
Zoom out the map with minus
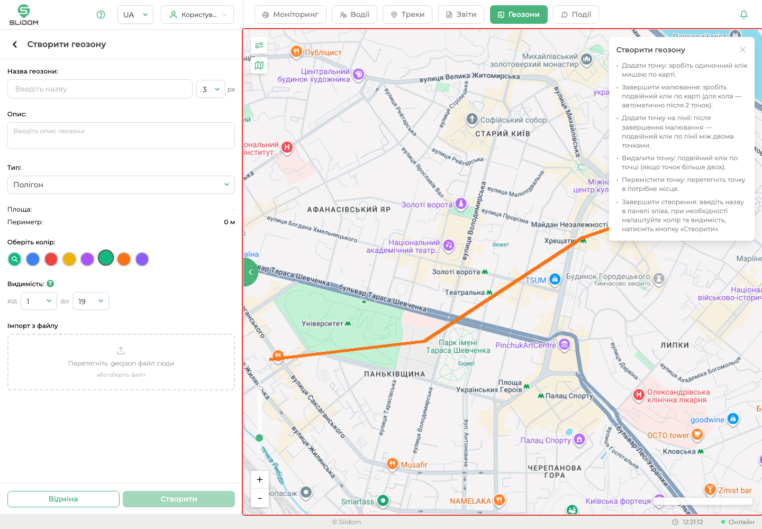point(260,498)
